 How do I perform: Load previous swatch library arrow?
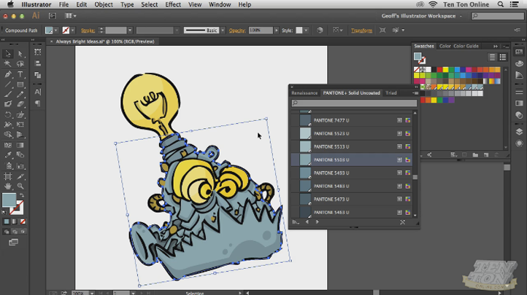[x=307, y=222]
